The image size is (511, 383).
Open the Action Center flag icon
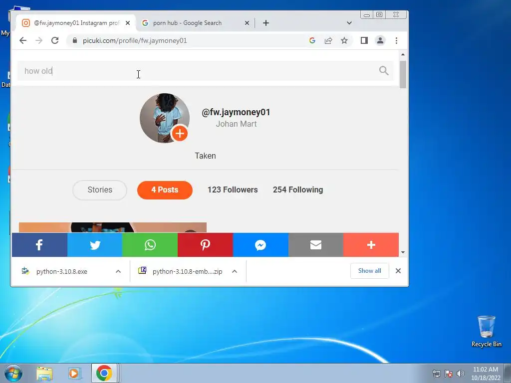click(x=449, y=374)
